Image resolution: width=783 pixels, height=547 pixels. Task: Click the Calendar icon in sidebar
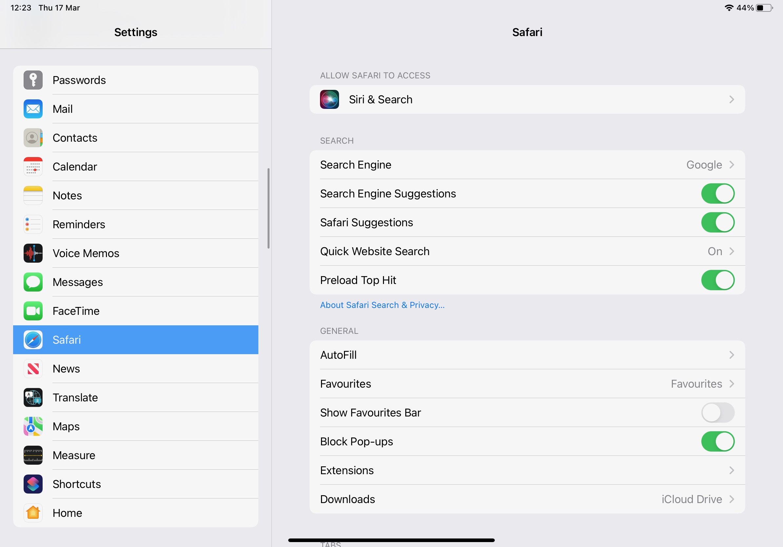(x=33, y=166)
